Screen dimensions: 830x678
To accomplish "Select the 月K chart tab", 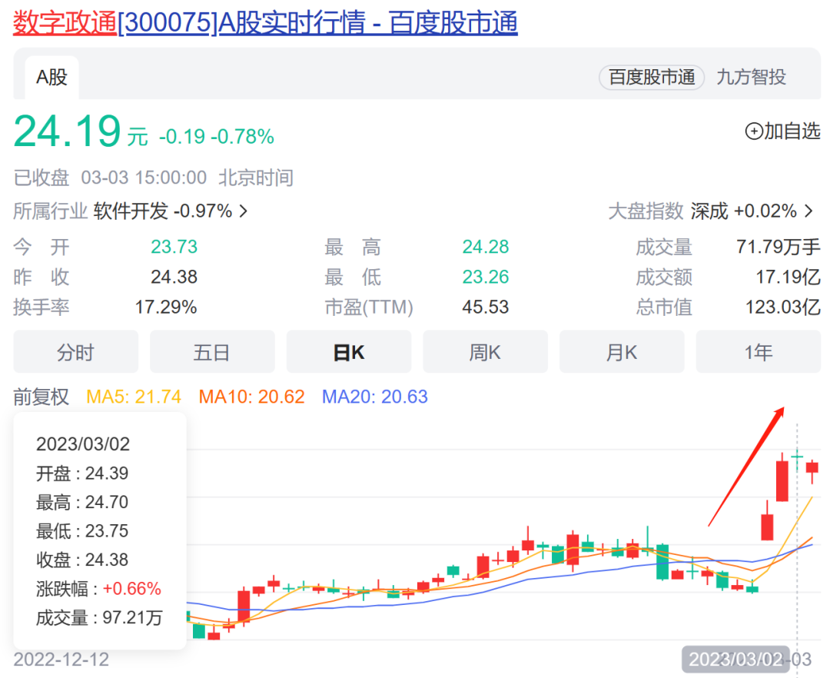I will (622, 352).
